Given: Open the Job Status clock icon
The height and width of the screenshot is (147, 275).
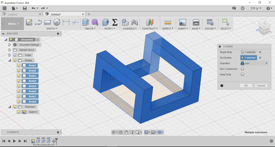Looking at the screenshot, I should pyautogui.click(x=243, y=8).
